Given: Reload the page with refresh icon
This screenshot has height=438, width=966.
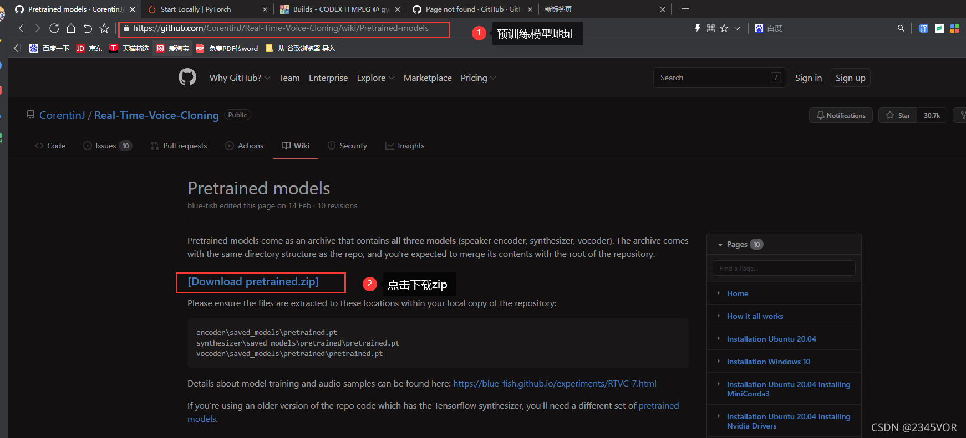Looking at the screenshot, I should 54,28.
